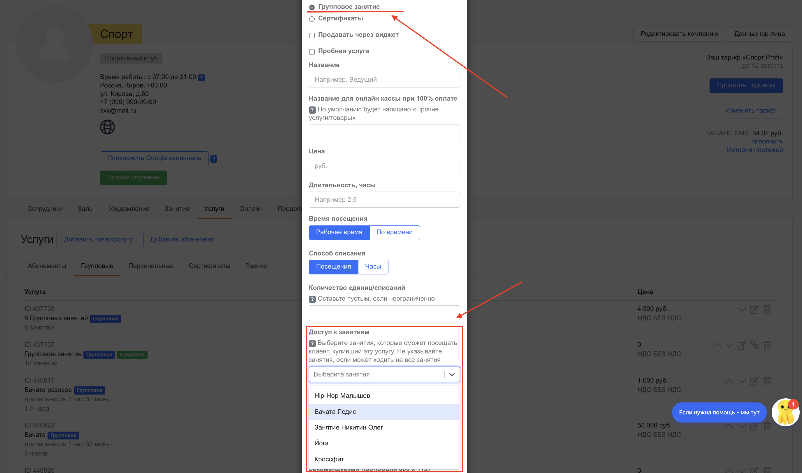Click trash icon for 4 500 руб. service
Image resolution: width=802 pixels, height=473 pixels.
click(767, 309)
